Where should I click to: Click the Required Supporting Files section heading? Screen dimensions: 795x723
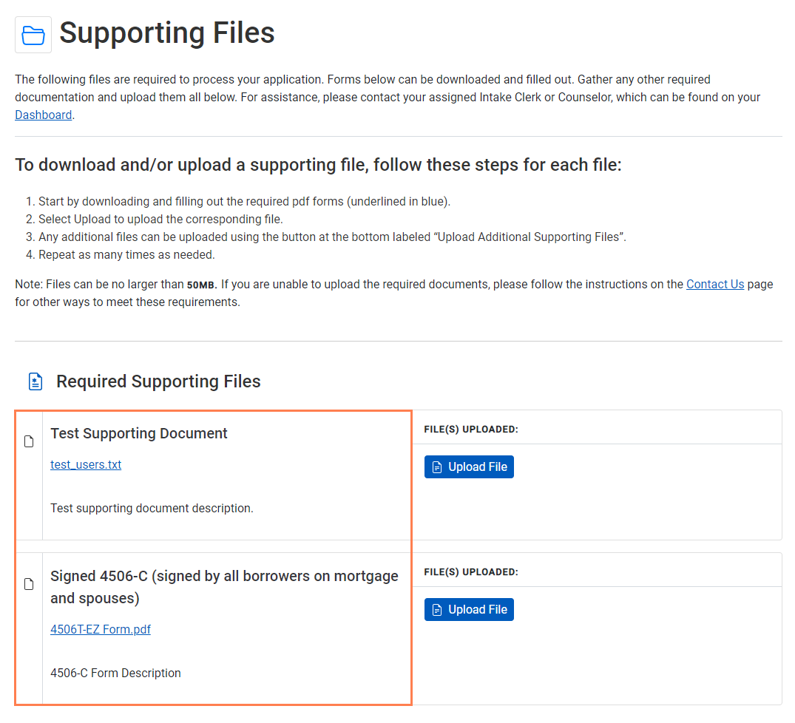tap(158, 381)
